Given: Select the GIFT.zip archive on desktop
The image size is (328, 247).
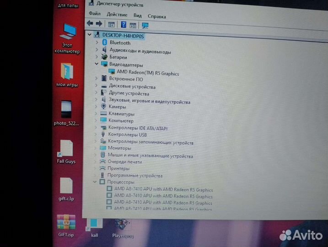Looking at the screenshot, I should coord(66,226).
